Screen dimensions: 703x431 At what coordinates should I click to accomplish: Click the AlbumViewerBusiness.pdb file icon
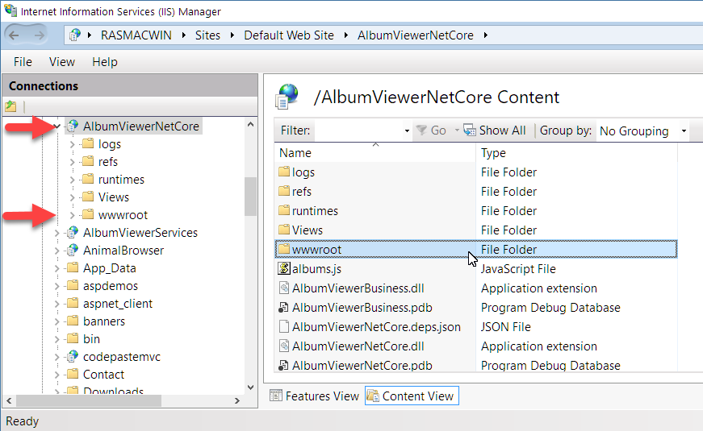click(x=283, y=308)
